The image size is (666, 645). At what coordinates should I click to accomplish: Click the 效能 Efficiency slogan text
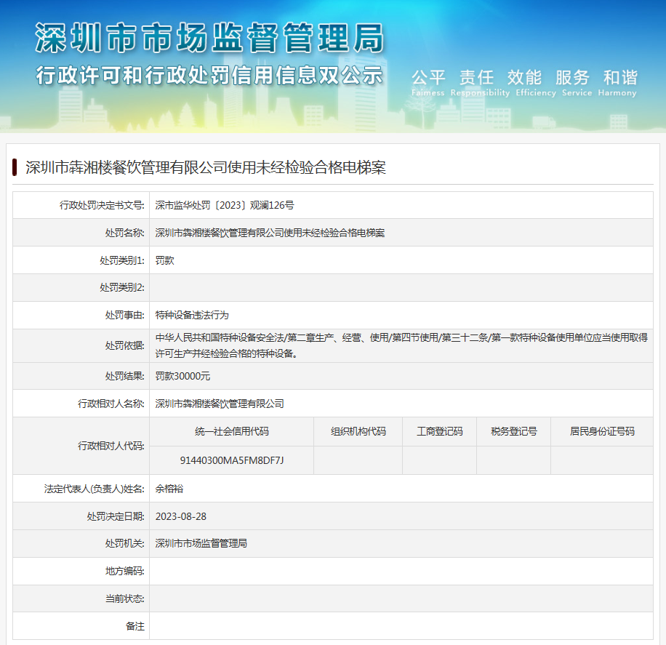point(536,83)
